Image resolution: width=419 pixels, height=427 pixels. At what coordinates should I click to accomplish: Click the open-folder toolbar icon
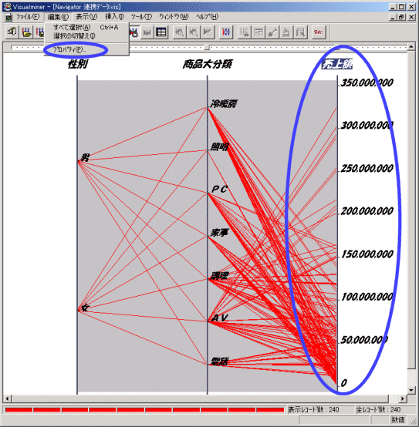point(26,32)
